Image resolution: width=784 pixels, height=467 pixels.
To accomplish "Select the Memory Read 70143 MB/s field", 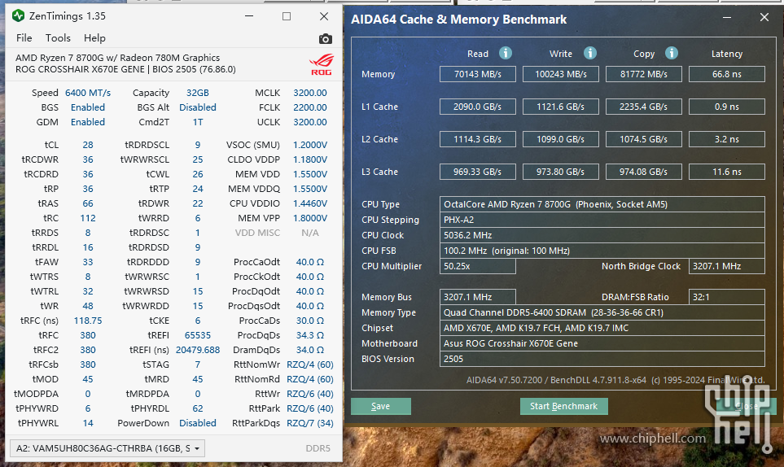I will point(478,74).
